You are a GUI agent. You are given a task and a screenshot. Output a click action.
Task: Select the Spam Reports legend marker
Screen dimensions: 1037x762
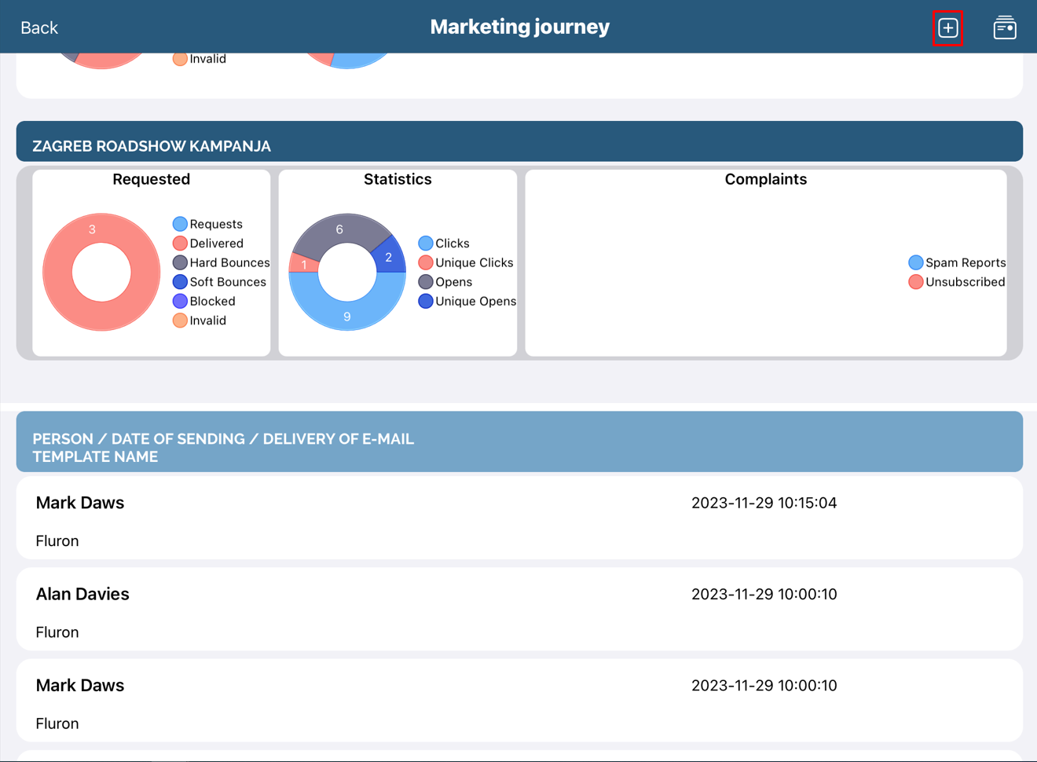coord(915,263)
